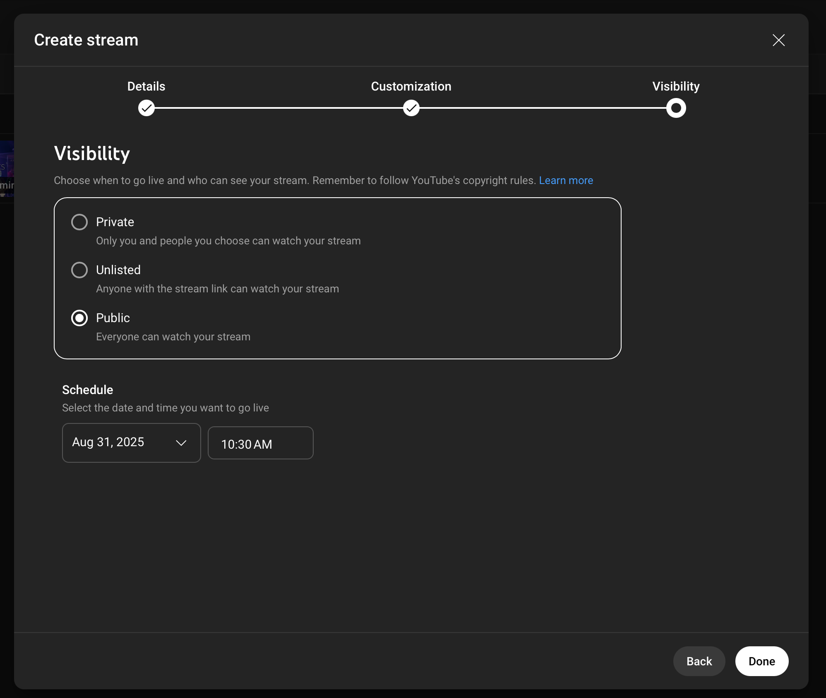Go to the Customization step label
Image resolution: width=826 pixels, height=698 pixels.
(x=411, y=86)
